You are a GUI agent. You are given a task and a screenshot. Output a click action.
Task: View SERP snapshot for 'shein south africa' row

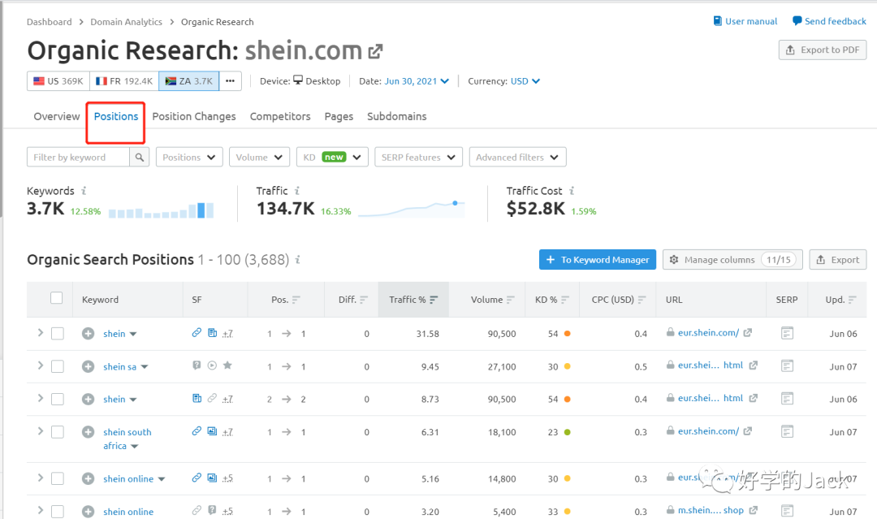[x=787, y=432]
